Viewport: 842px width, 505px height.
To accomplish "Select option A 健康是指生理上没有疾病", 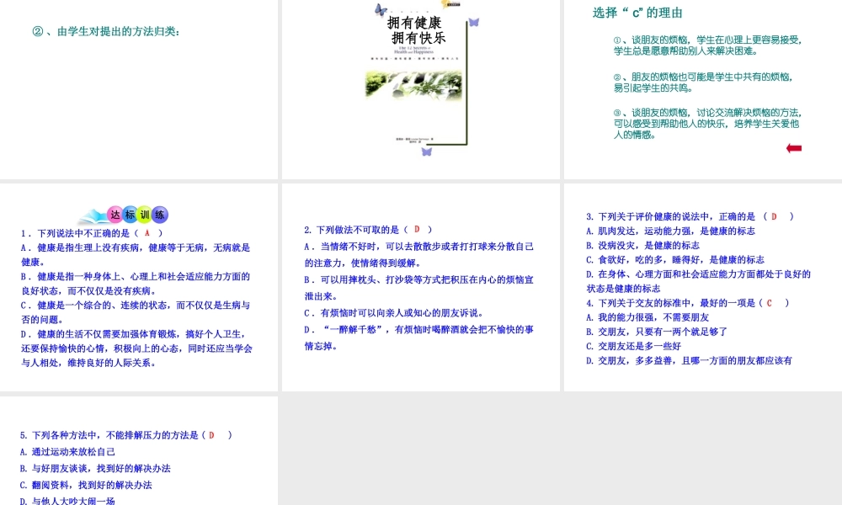I will coord(136,255).
